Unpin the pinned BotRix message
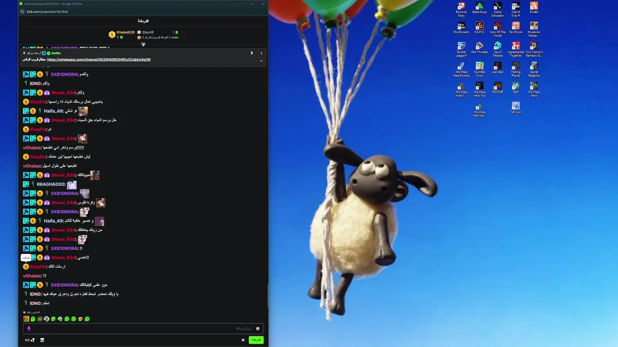This screenshot has width=618, height=347. [x=252, y=53]
